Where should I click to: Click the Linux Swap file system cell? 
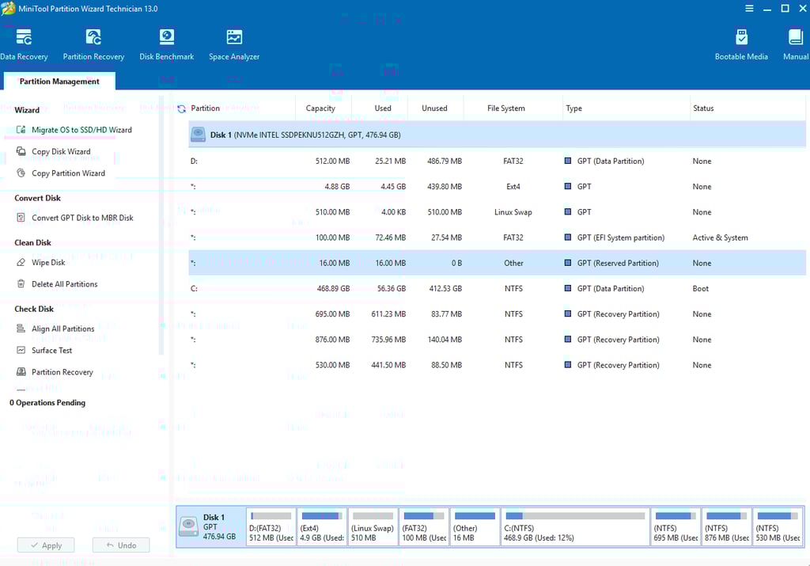513,212
